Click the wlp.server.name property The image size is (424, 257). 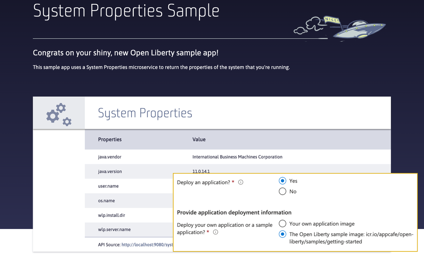(x=114, y=229)
